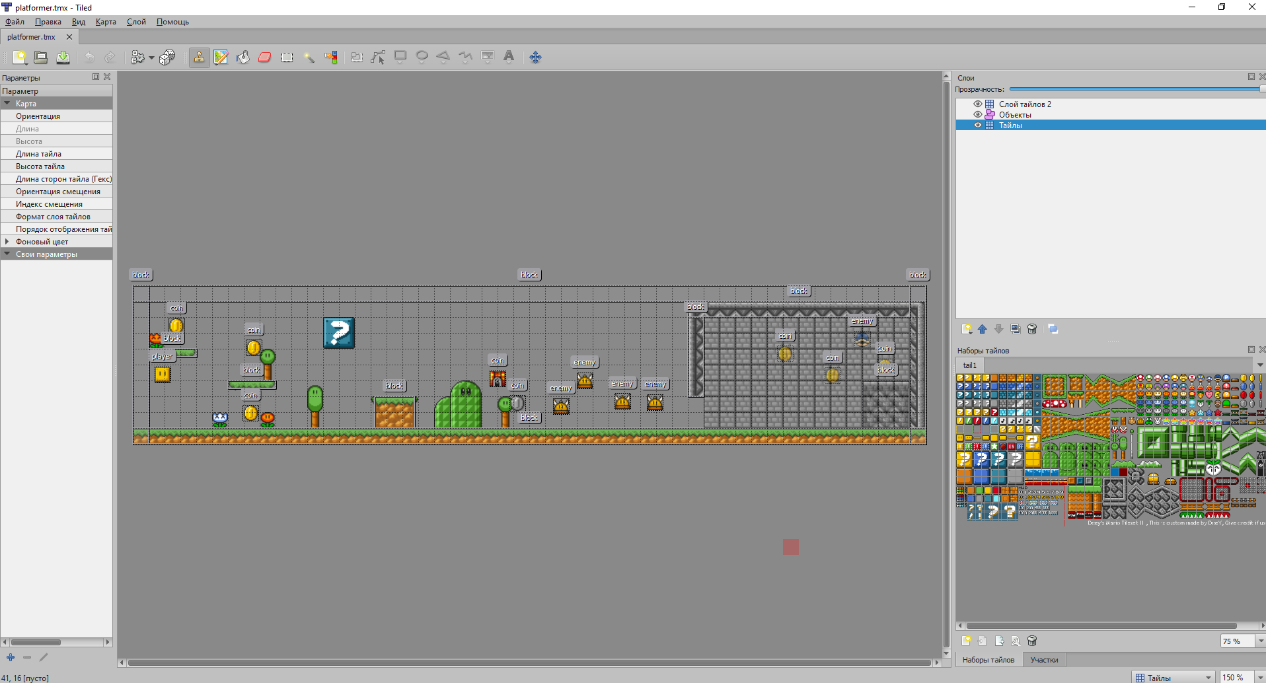This screenshot has height=683, width=1266.
Task: Duplicate the selected layer icon
Action: tap(1016, 329)
